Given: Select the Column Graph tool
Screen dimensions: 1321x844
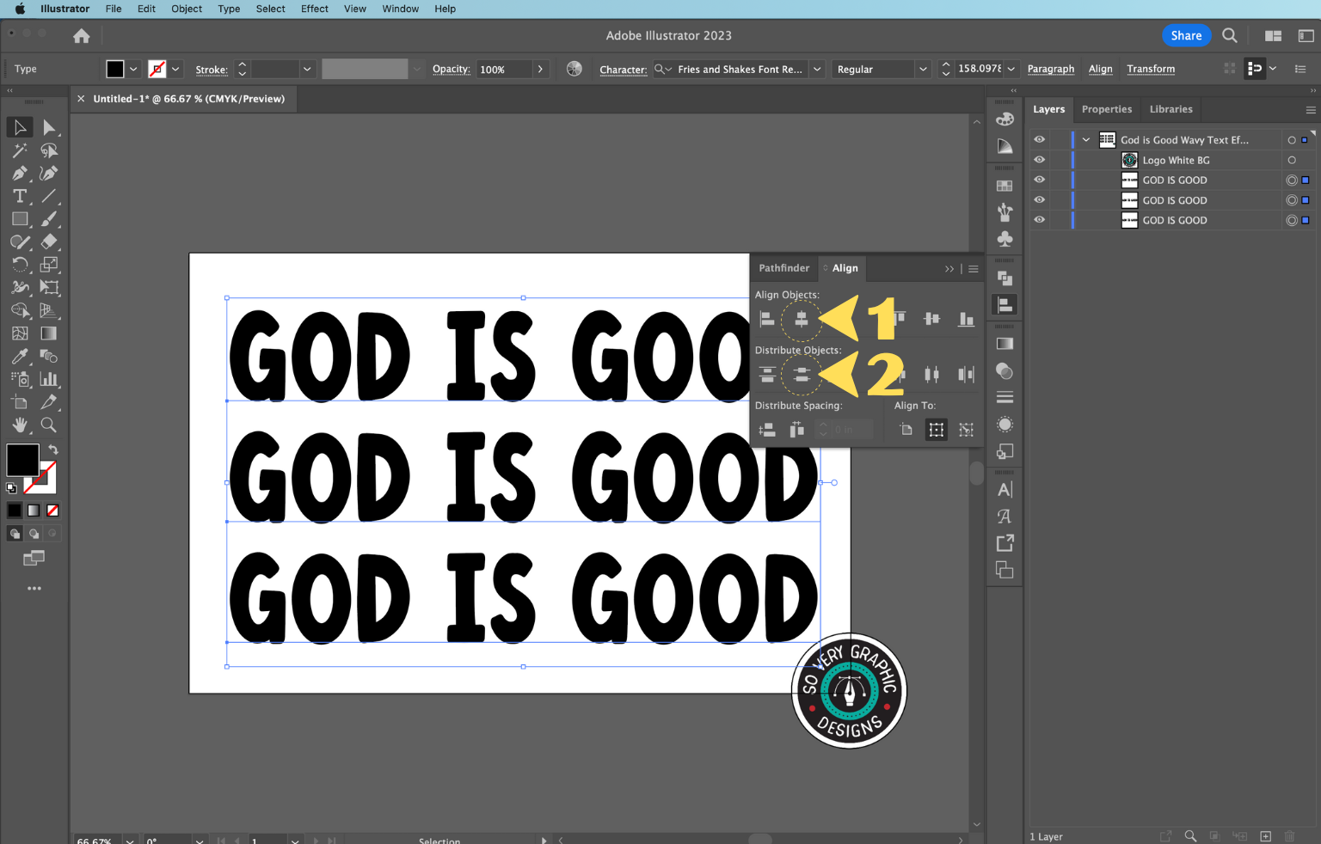Looking at the screenshot, I should tap(49, 379).
